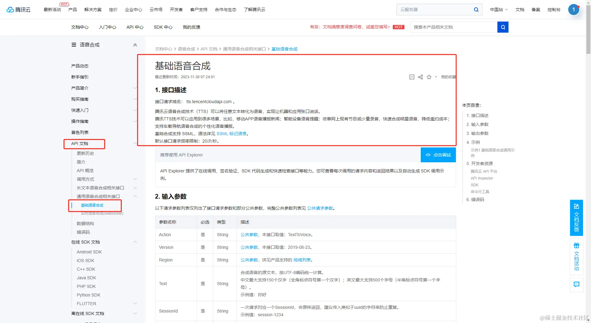
Task: Expand the 操作指南 section
Action: tap(135, 121)
